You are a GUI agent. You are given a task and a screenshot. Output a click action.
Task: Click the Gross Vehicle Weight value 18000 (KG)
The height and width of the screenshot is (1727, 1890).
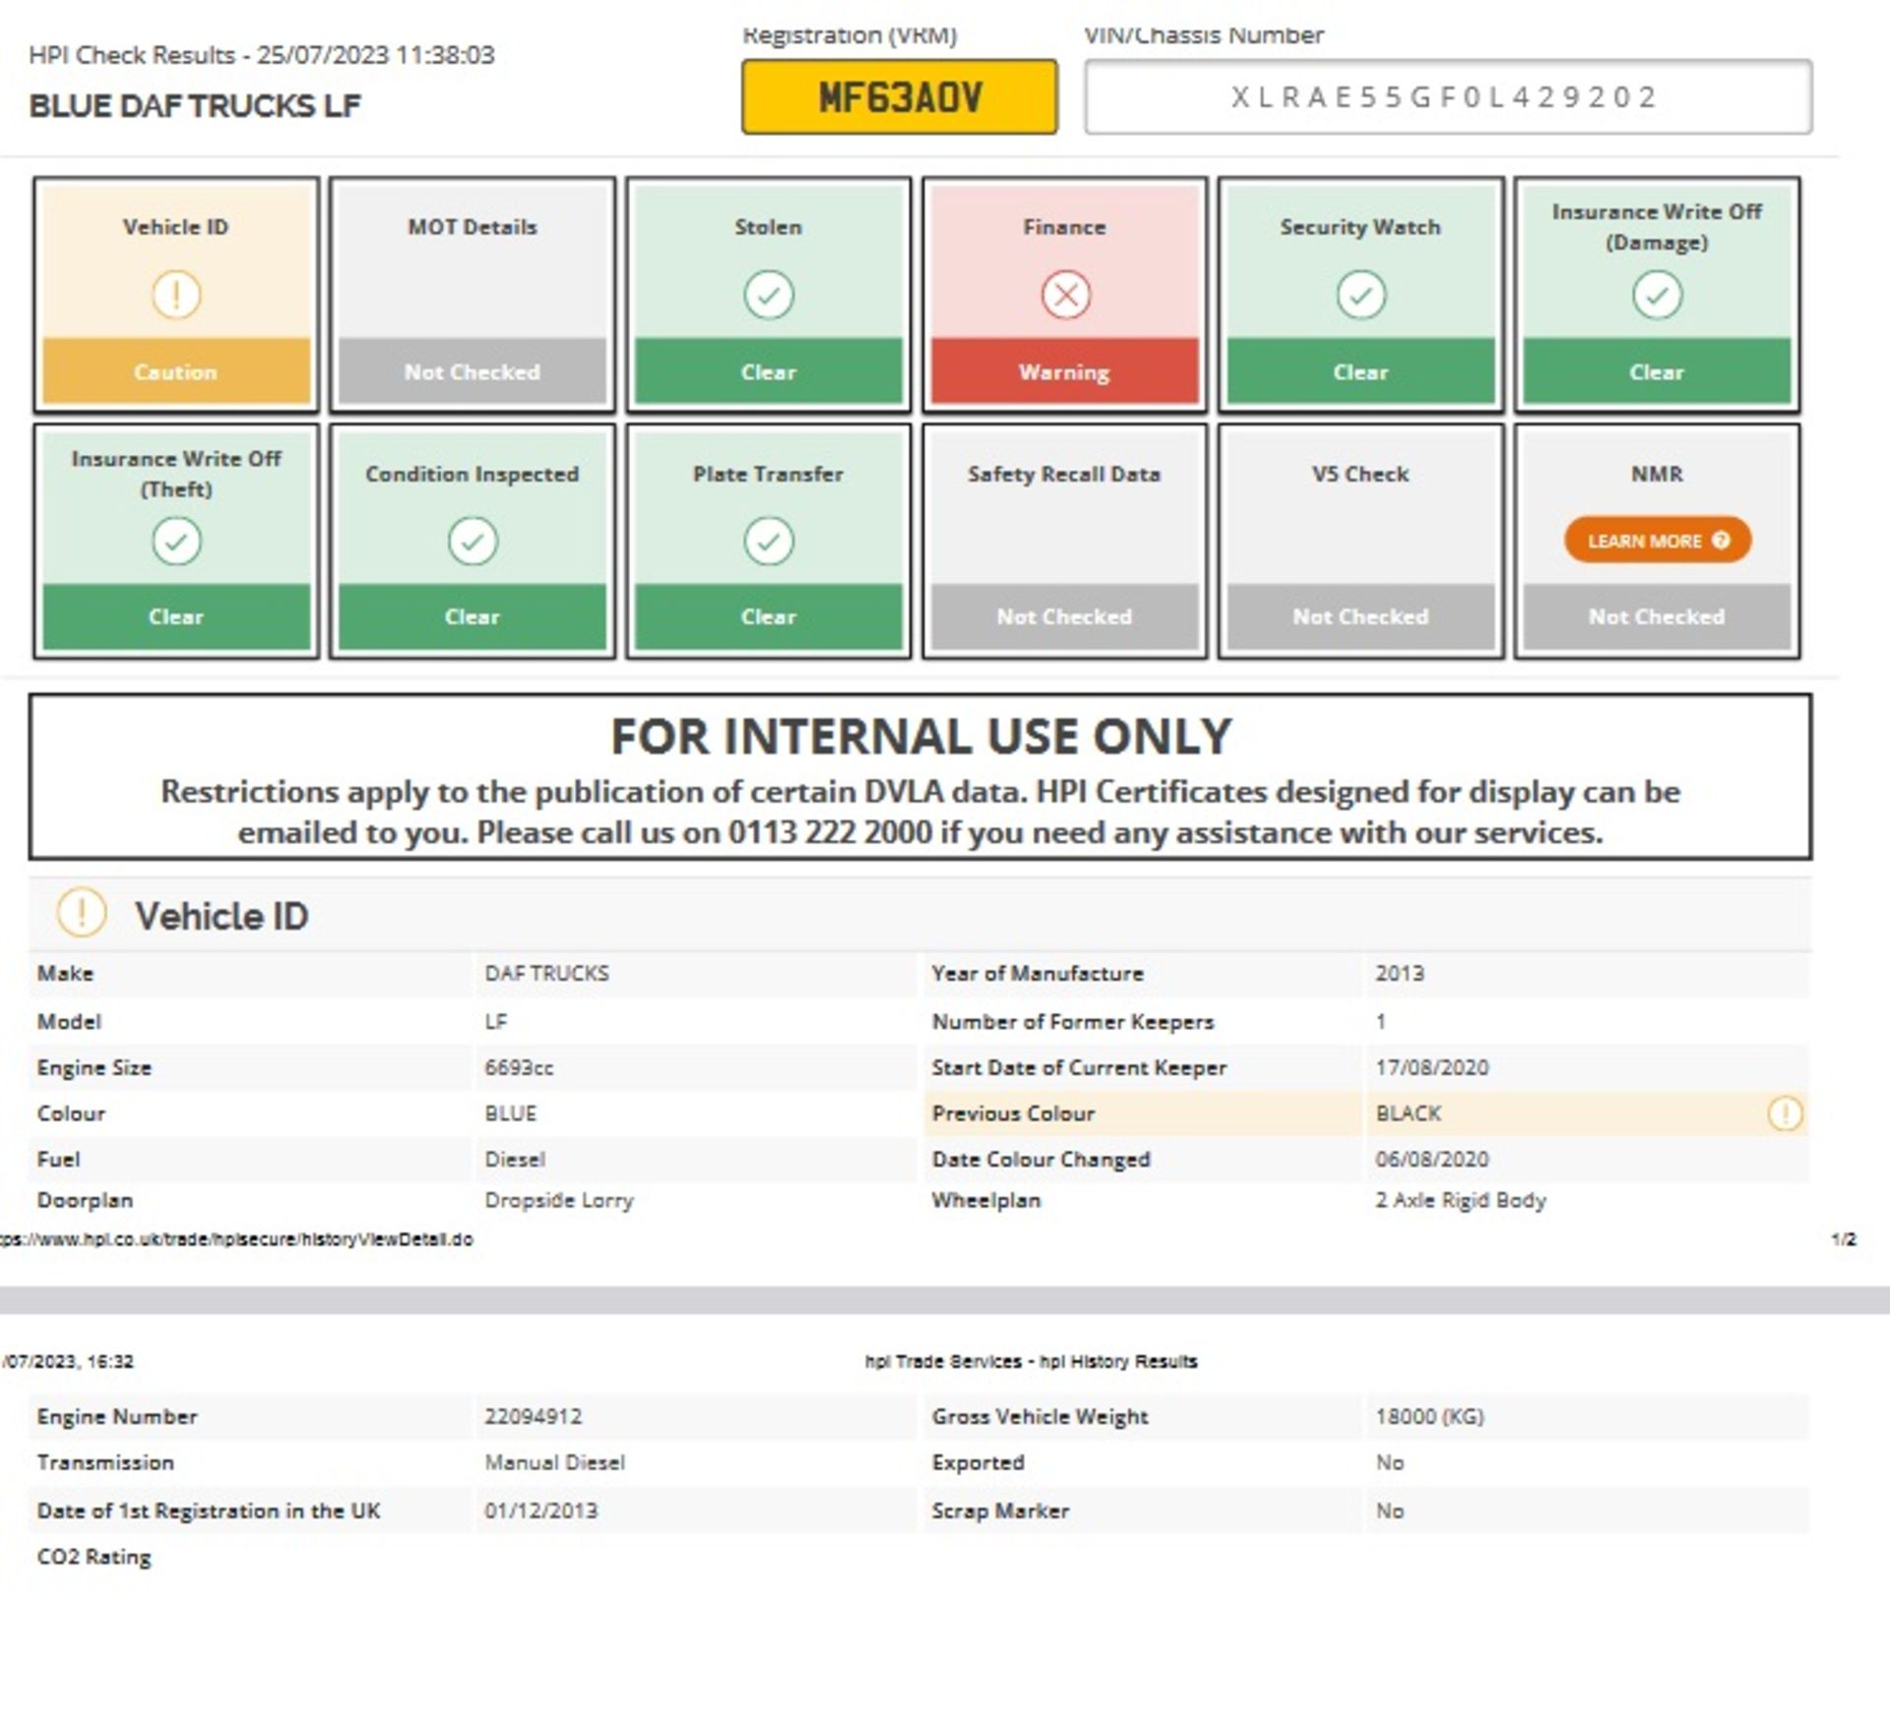[1429, 1417]
